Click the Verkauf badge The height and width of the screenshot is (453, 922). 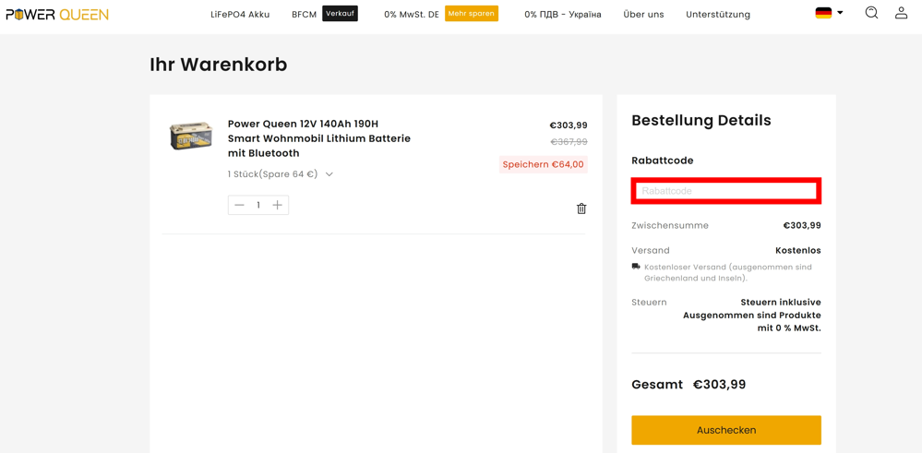point(340,14)
